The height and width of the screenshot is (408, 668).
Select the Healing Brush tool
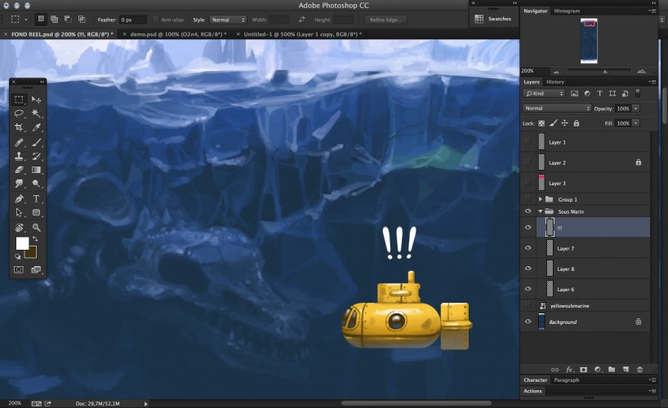coord(19,143)
